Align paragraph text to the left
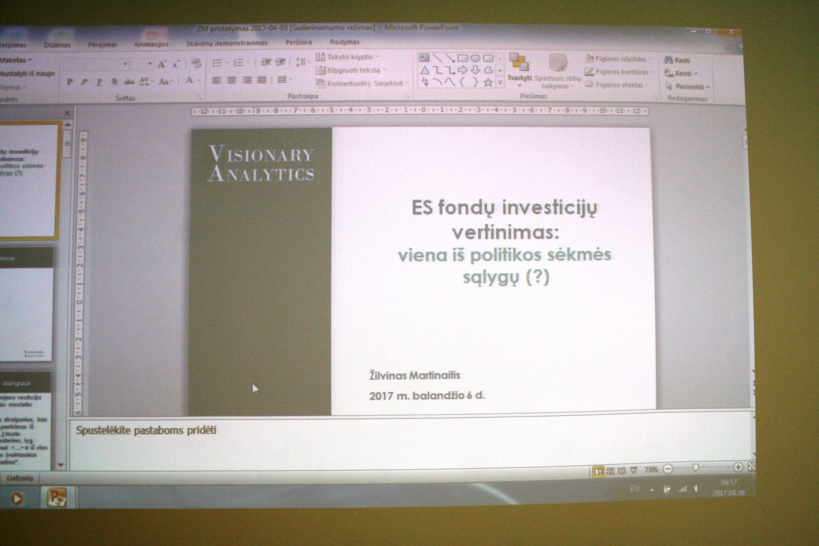 [x=217, y=80]
